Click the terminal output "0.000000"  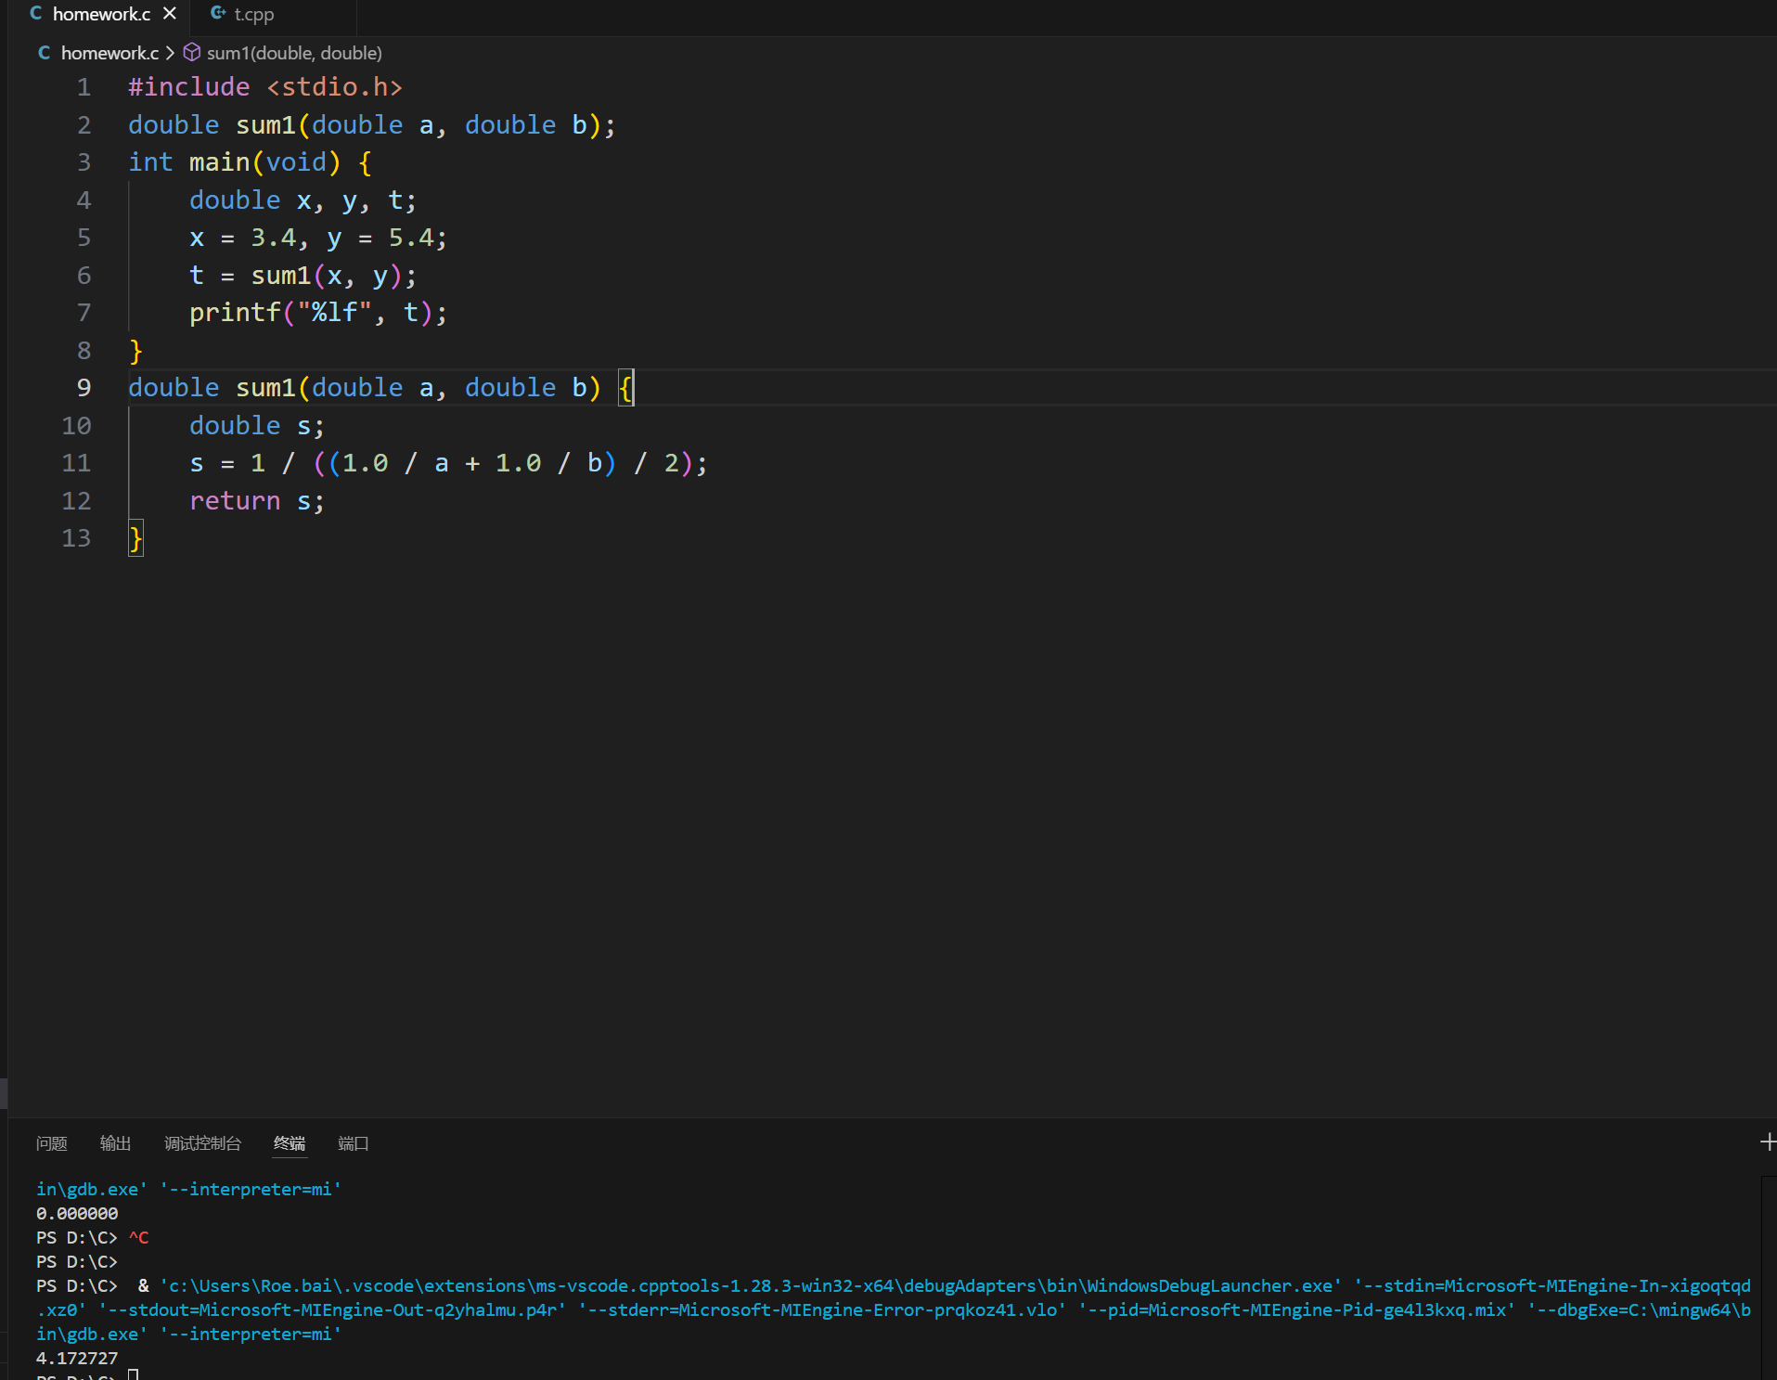(x=77, y=1213)
